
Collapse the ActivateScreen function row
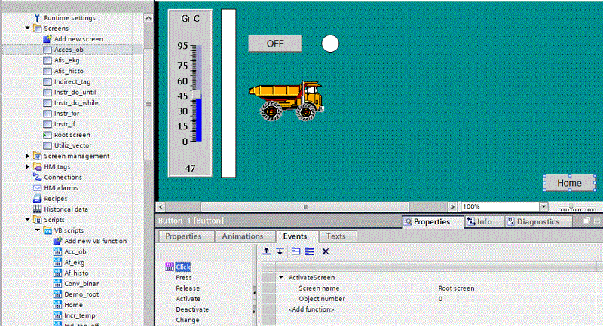(281, 278)
